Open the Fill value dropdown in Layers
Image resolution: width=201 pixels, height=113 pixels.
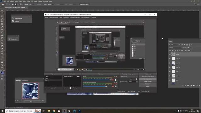pyautogui.click(x=192, y=51)
